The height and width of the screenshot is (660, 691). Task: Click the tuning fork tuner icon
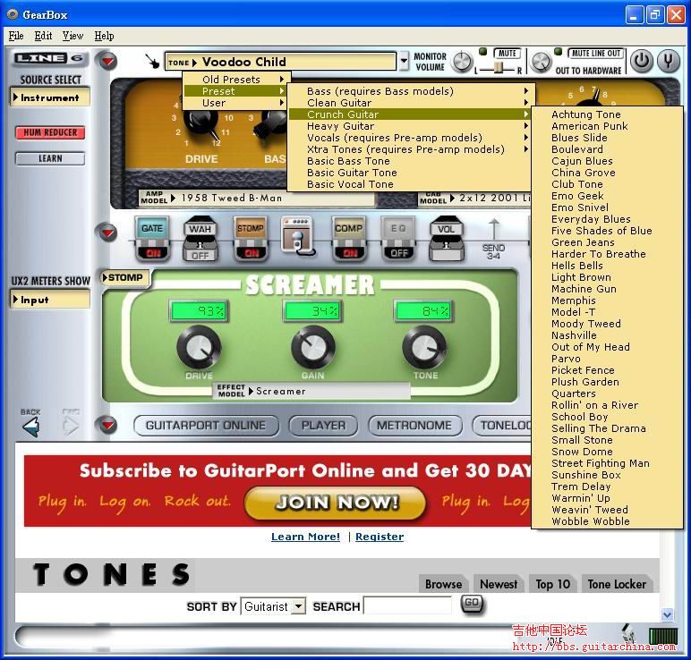669,61
